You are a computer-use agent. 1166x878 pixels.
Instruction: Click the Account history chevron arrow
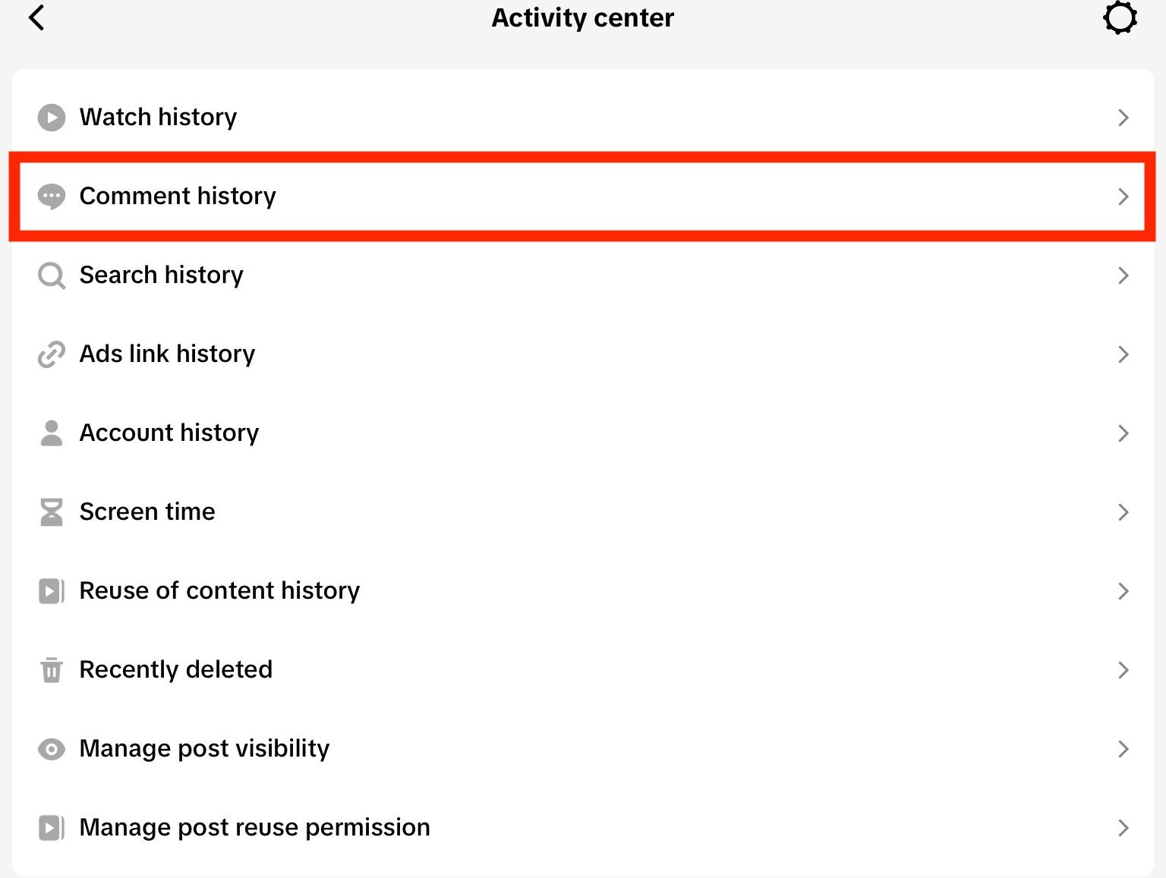[x=1123, y=433]
